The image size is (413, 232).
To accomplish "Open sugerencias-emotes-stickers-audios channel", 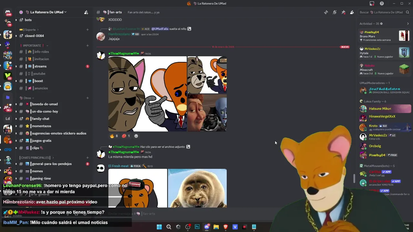I will pyautogui.click(x=54, y=133).
